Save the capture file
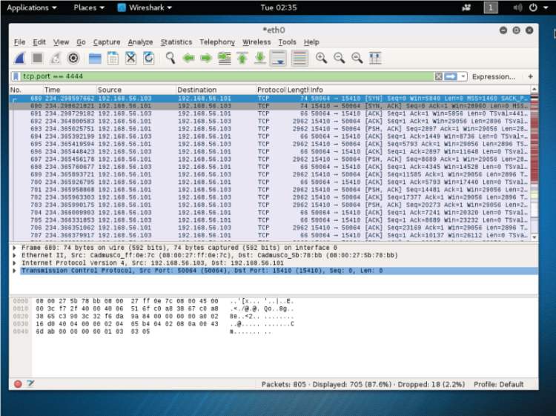 pyautogui.click(x=113, y=58)
